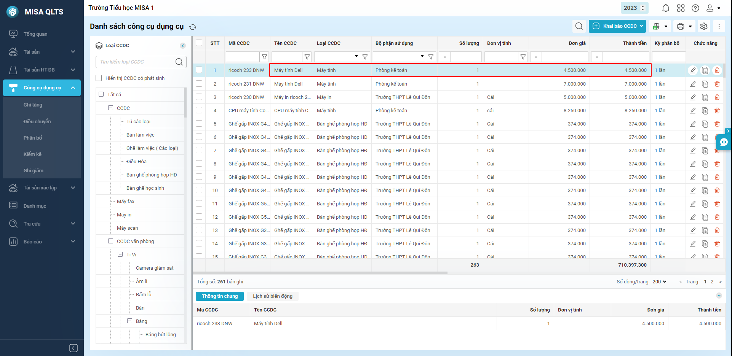Viewport: 732px width, 356px height.
Task: Open Ghi tăng in sidebar menu
Action: pos(33,105)
